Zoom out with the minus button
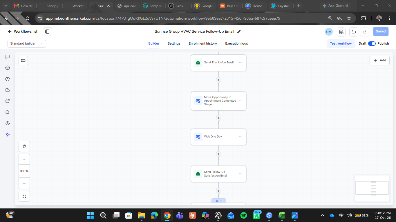The image size is (396, 222). coord(24,183)
